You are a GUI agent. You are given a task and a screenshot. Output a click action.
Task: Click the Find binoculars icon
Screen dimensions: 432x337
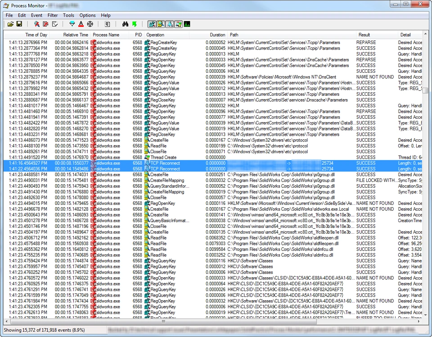click(125, 24)
